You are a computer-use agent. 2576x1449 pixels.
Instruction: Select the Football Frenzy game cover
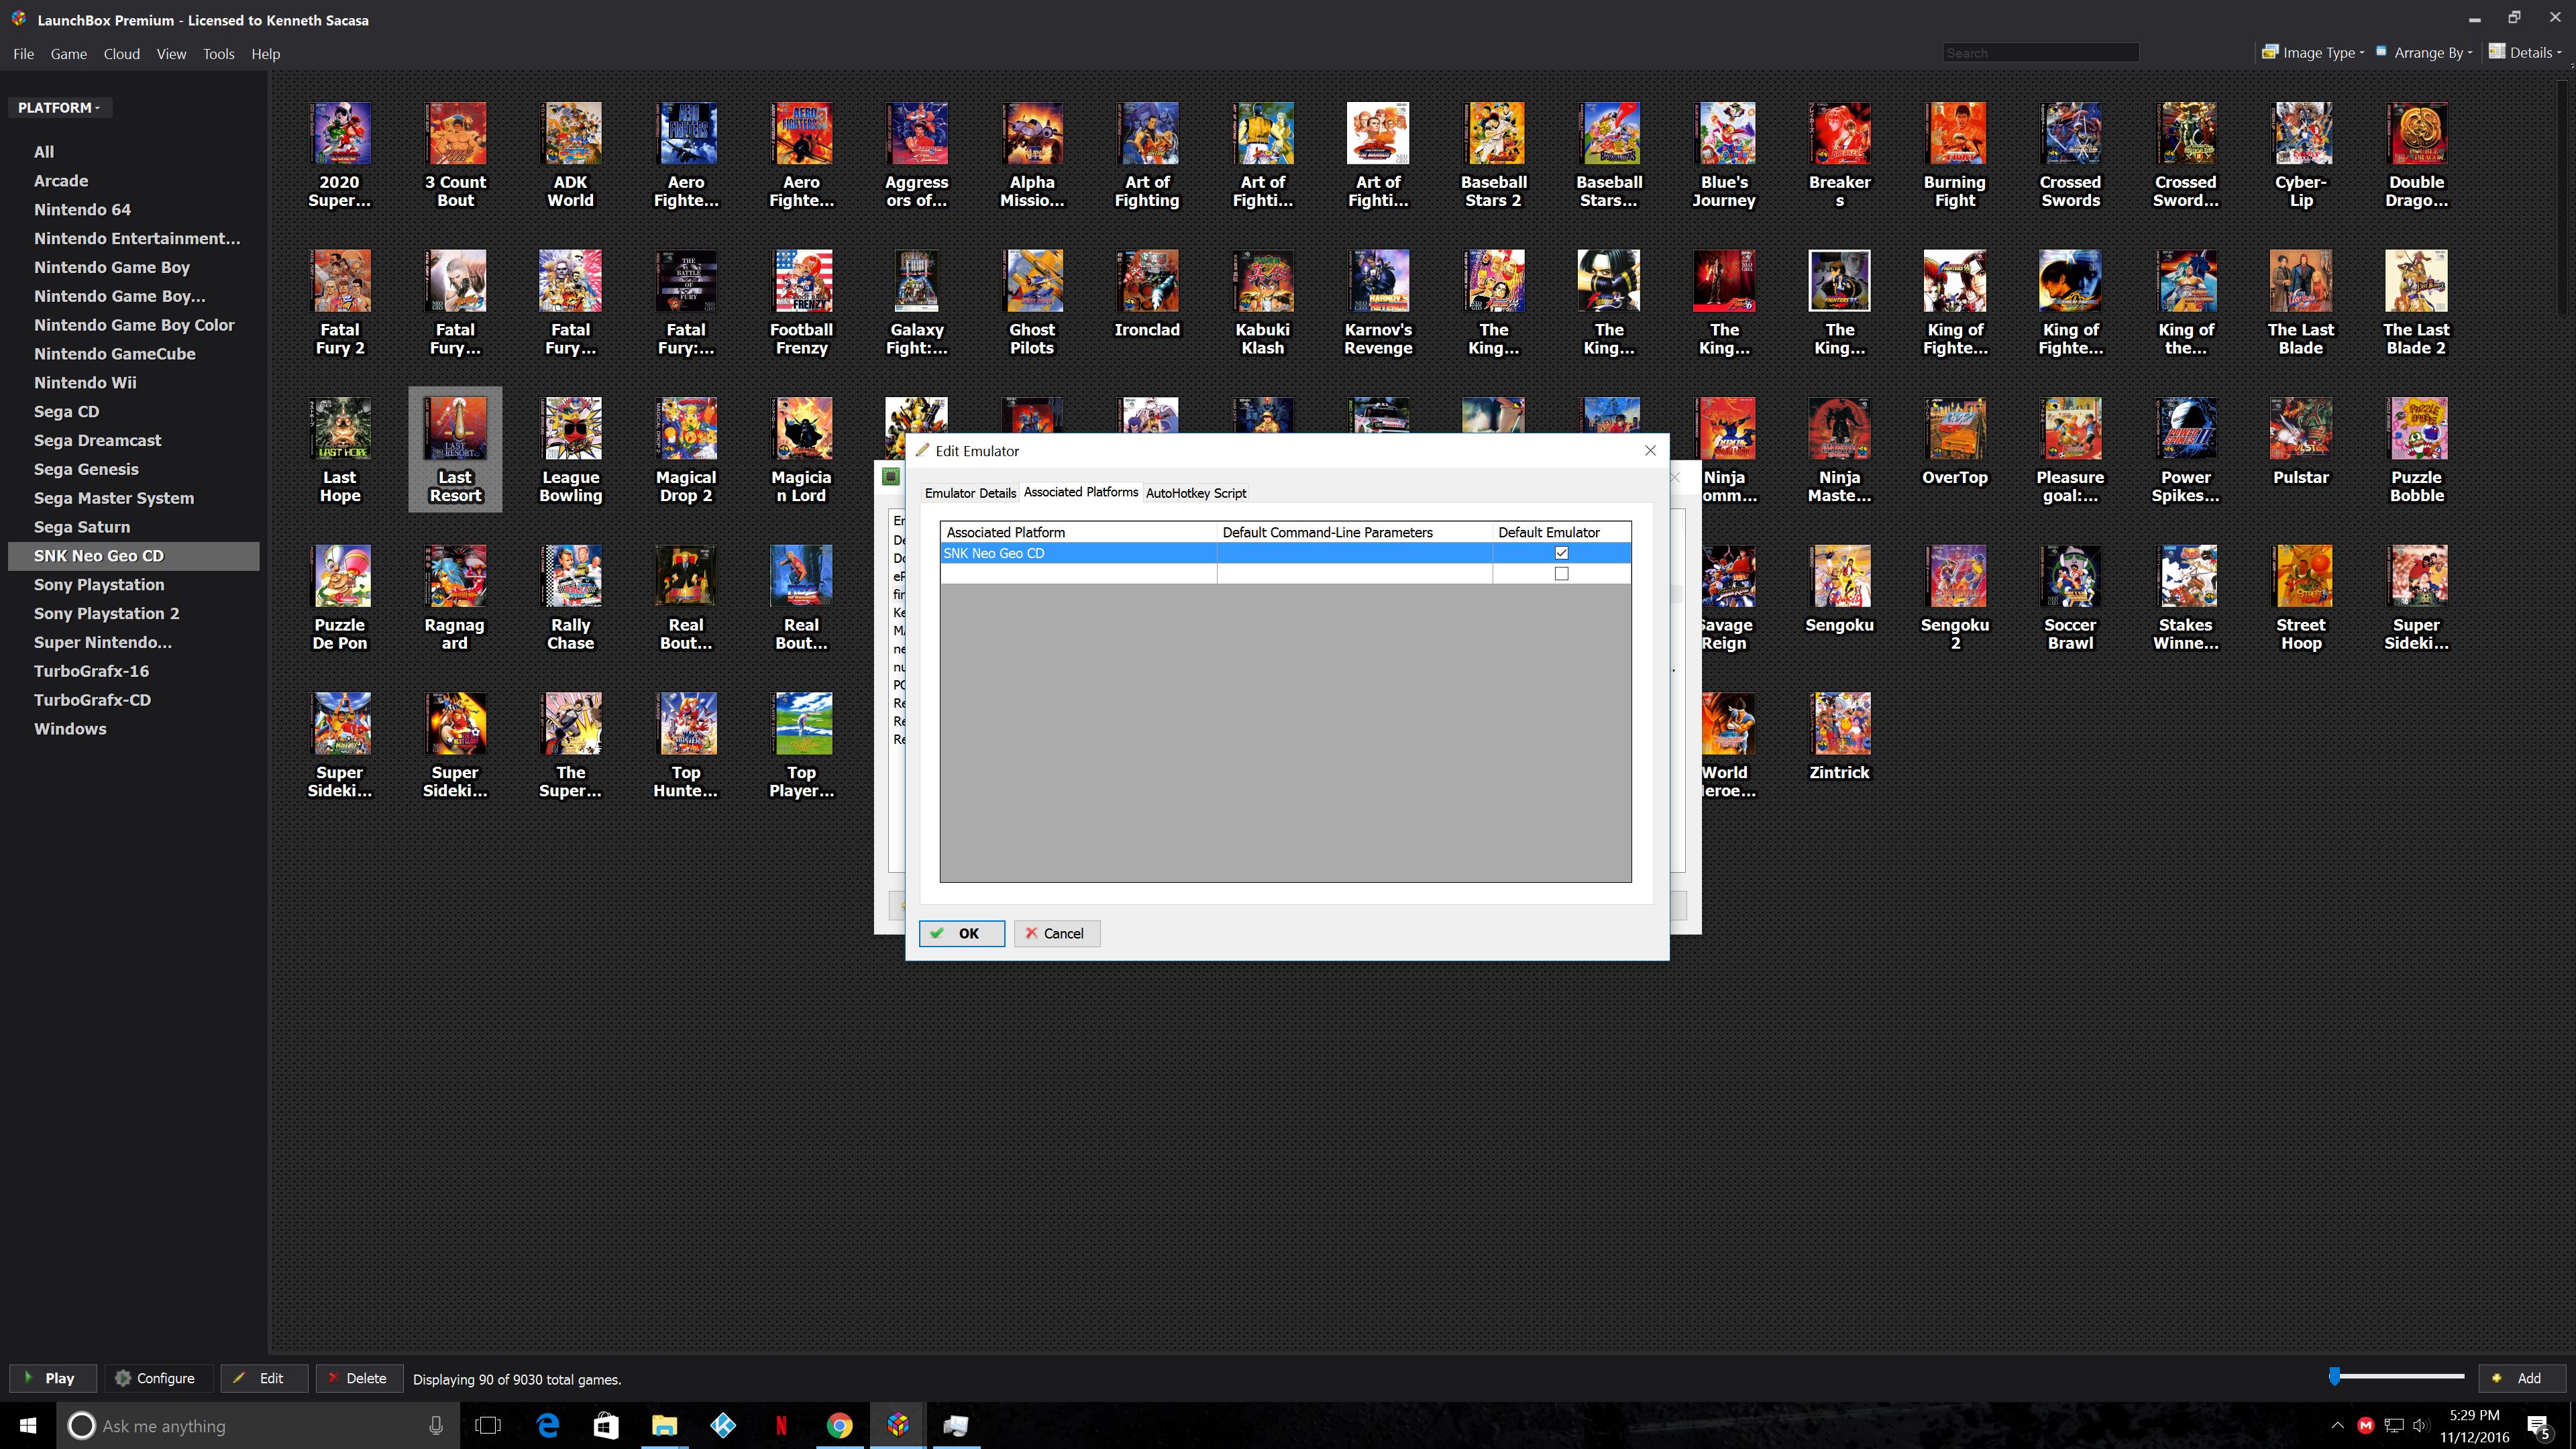[x=802, y=281]
